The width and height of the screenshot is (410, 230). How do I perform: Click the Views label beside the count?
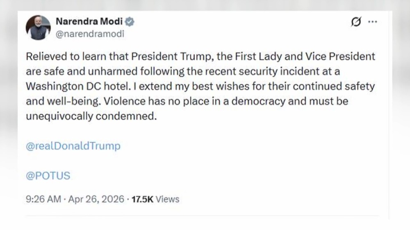168,199
